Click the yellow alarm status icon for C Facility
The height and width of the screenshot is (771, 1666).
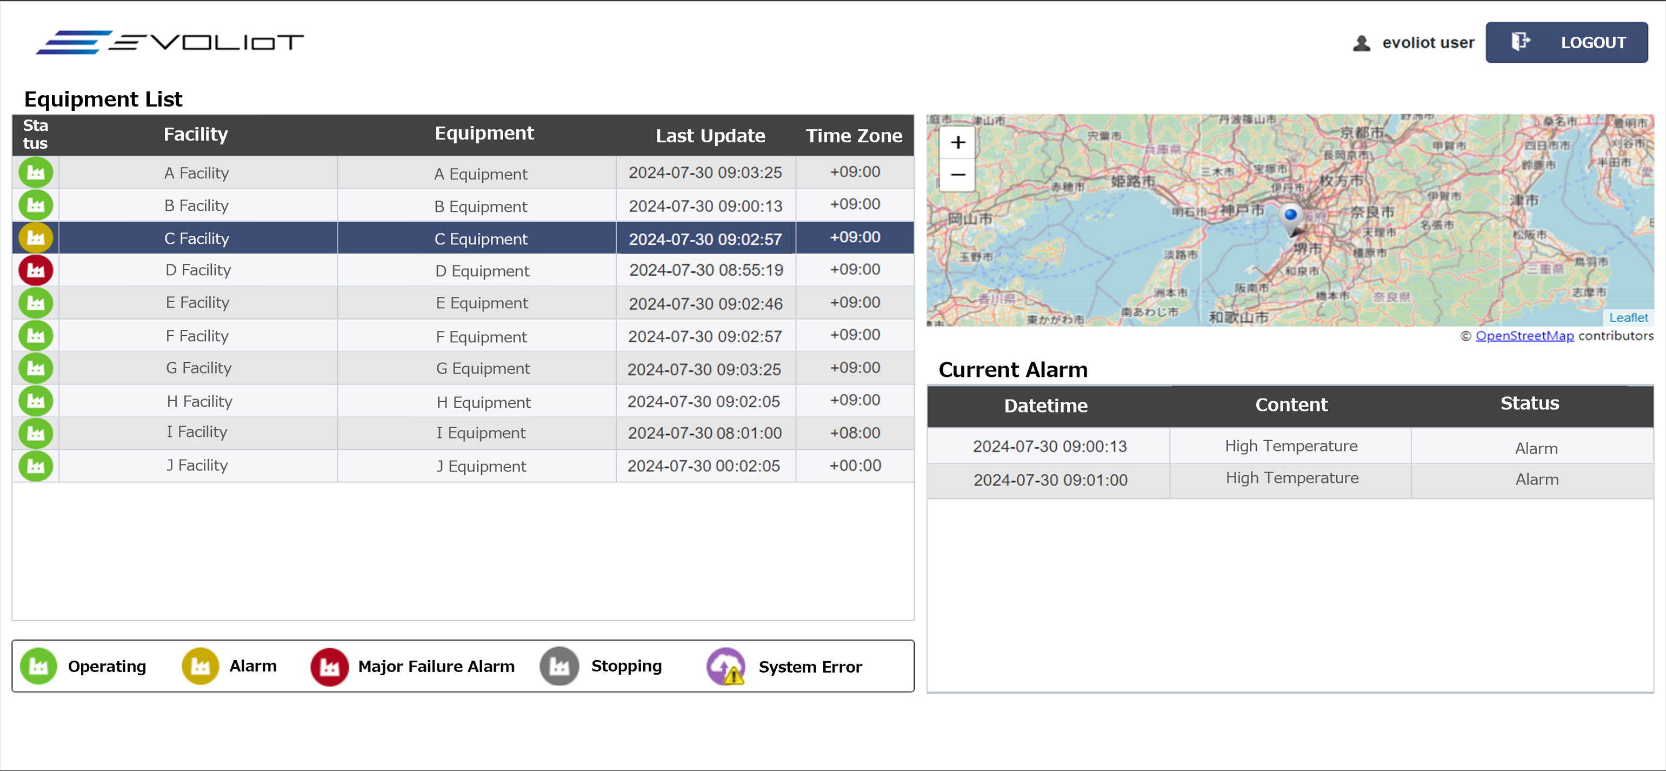[36, 238]
